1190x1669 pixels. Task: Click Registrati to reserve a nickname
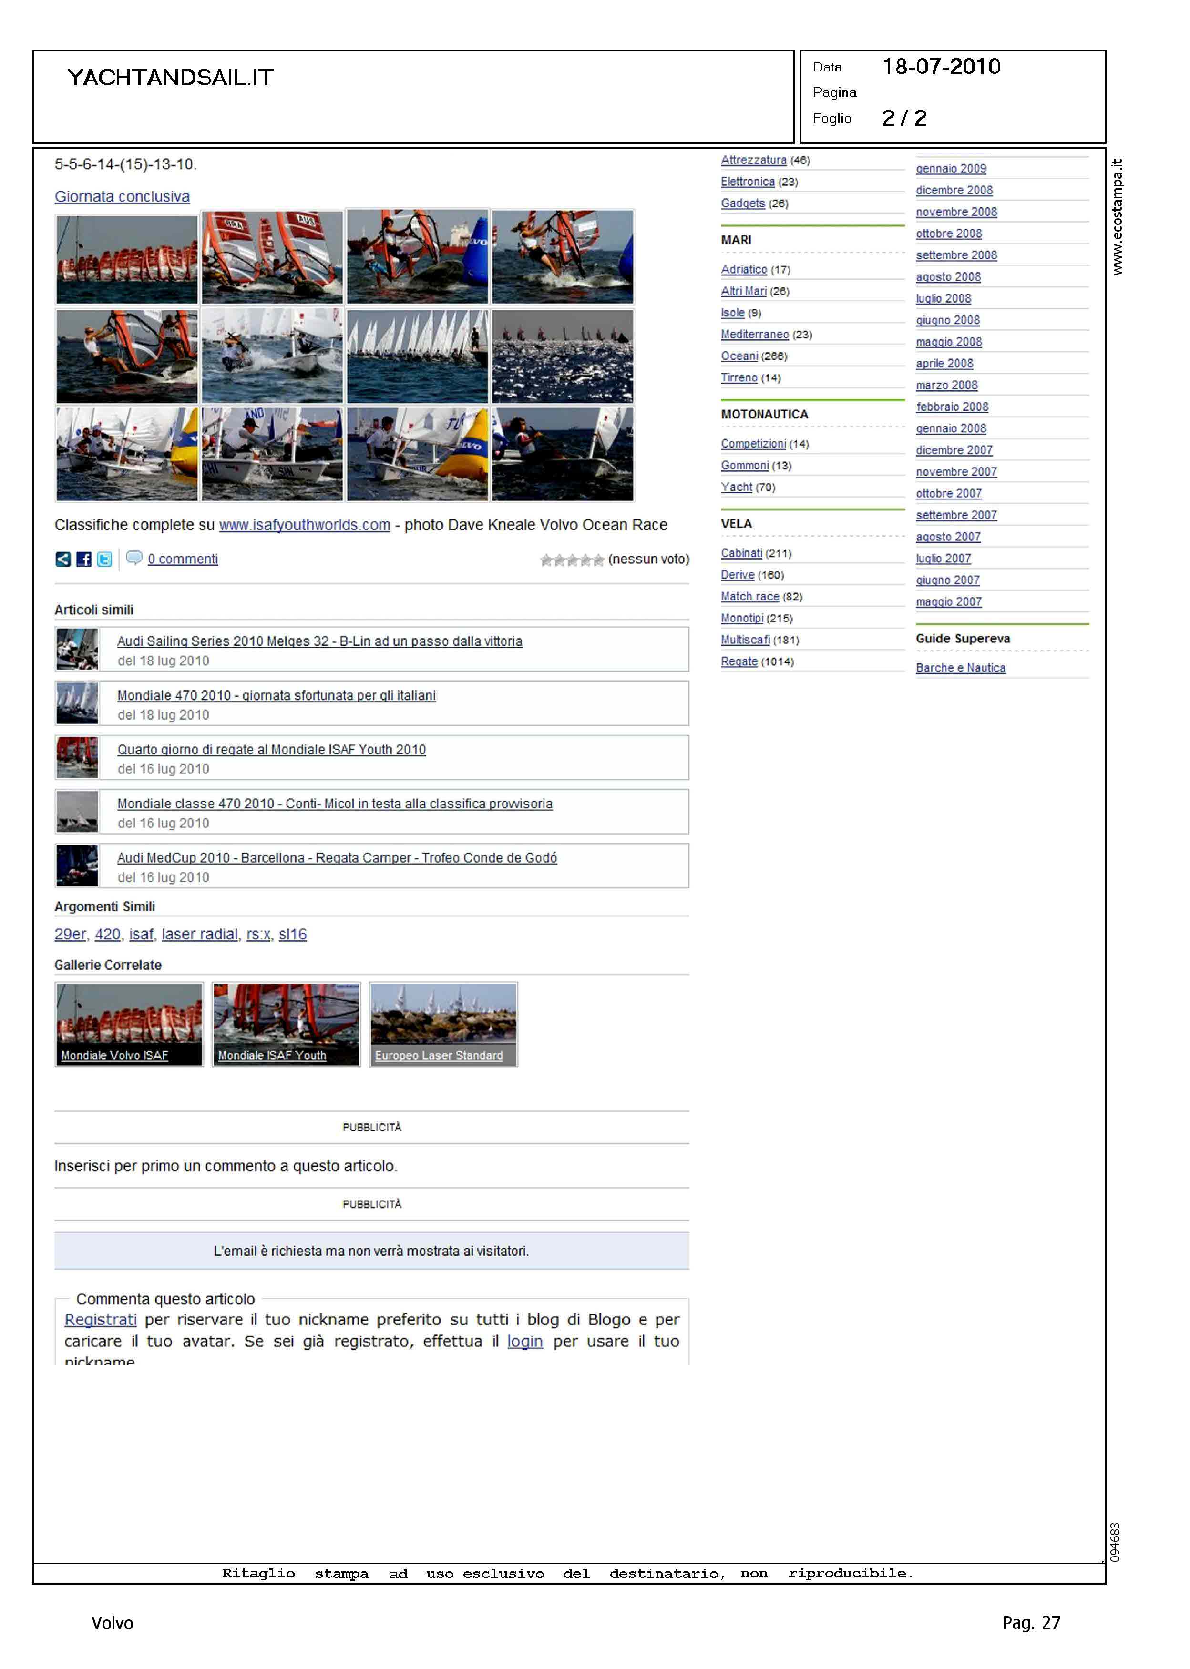click(x=101, y=1320)
